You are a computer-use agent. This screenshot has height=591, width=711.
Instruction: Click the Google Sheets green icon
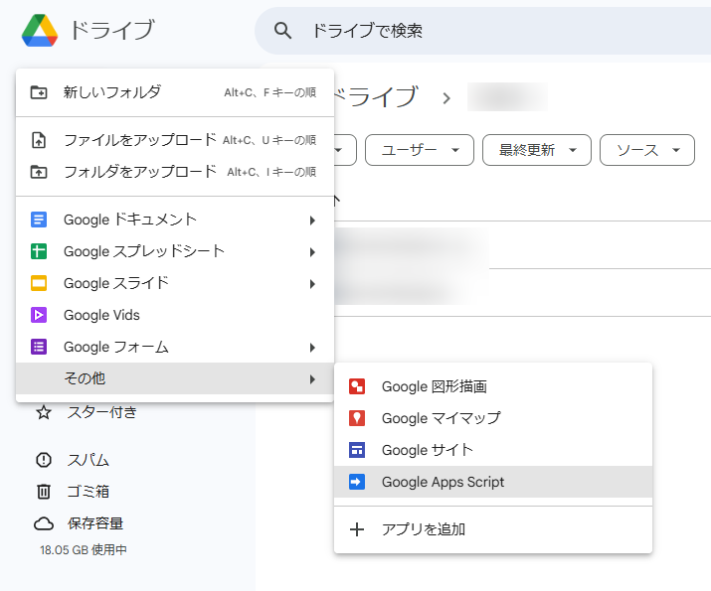[x=39, y=251]
